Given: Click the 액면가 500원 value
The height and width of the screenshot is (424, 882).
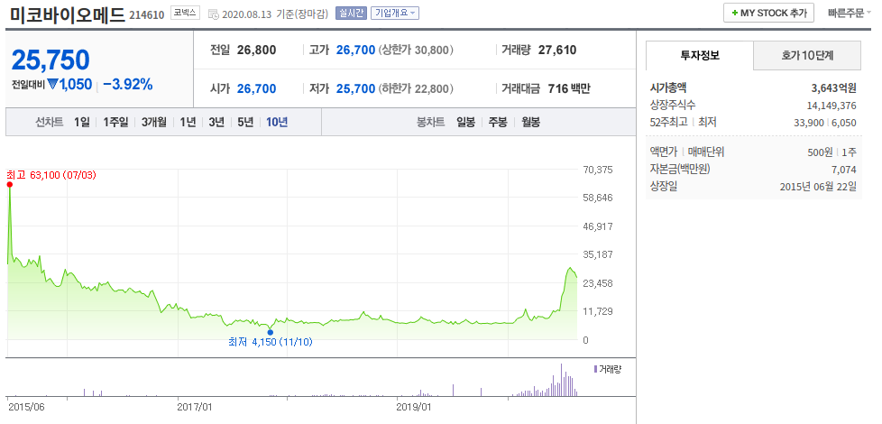Looking at the screenshot, I should pyautogui.click(x=819, y=152).
